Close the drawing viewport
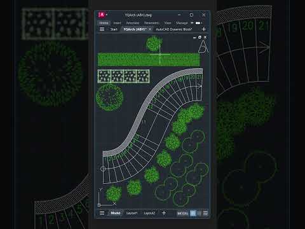 tap(205, 37)
